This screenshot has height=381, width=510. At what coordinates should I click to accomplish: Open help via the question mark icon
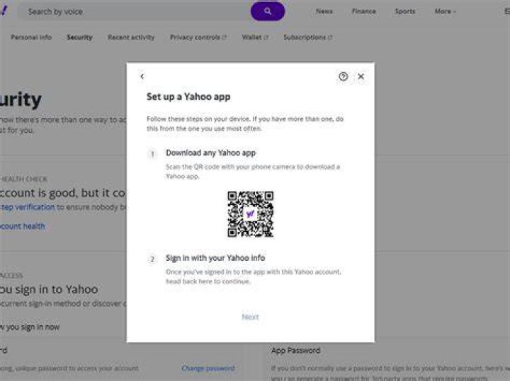[343, 76]
